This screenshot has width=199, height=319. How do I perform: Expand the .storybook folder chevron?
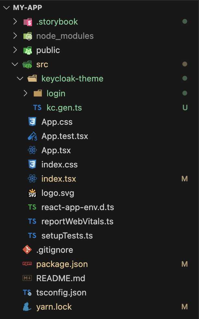(15, 22)
